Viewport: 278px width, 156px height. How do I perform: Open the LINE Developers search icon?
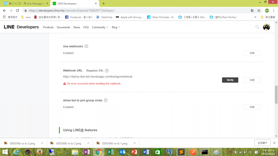[x=257, y=27]
